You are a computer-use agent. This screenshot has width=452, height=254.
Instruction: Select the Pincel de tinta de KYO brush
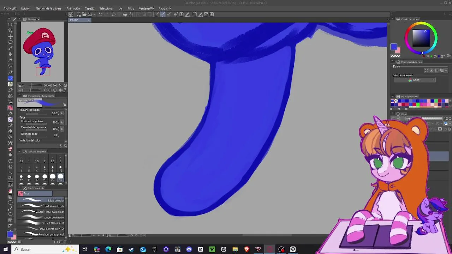pos(41,229)
